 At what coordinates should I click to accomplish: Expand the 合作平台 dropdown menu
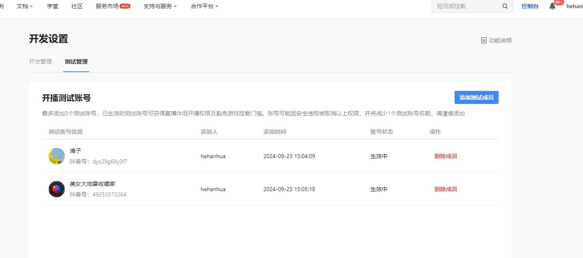click(x=205, y=6)
